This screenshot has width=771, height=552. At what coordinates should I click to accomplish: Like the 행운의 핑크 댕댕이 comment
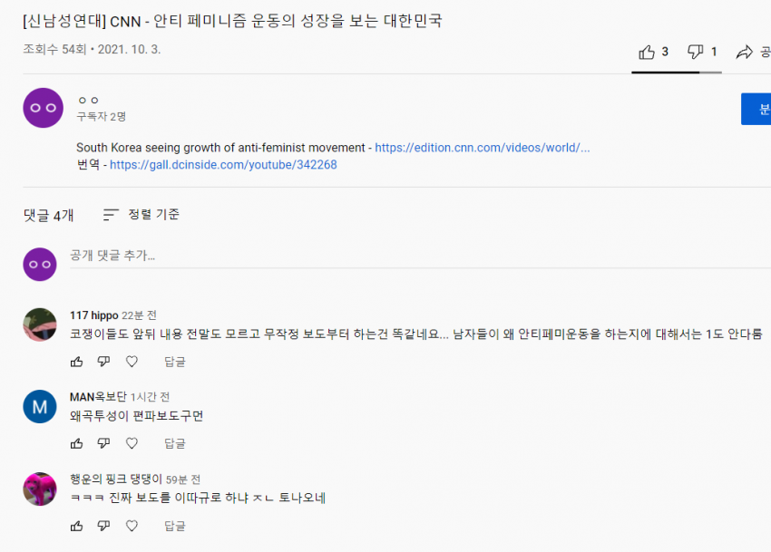click(77, 526)
